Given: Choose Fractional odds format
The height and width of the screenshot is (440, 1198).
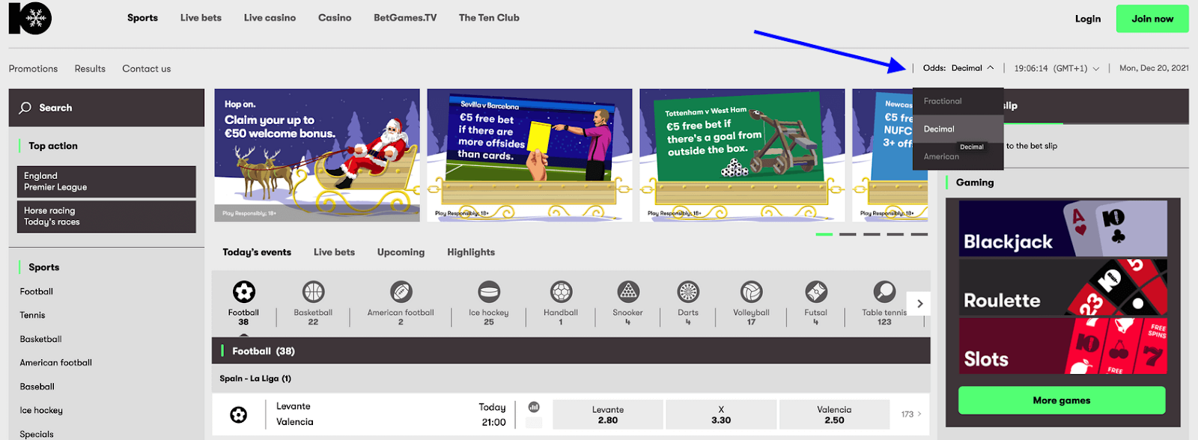Looking at the screenshot, I should [x=958, y=101].
